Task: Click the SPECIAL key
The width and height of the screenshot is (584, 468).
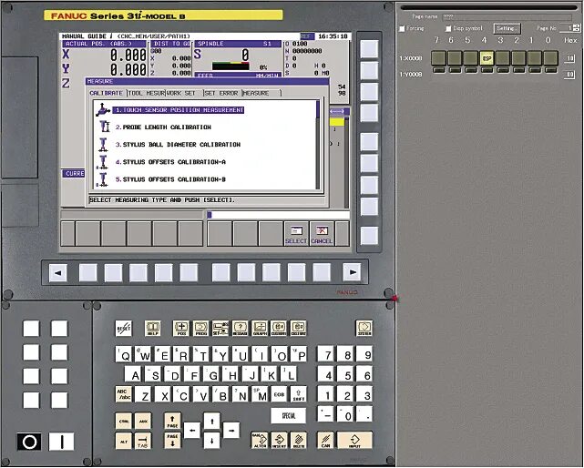Action: pos(289,415)
